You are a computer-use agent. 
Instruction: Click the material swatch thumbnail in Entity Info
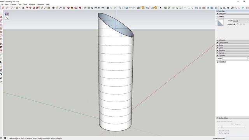coord(221,23)
